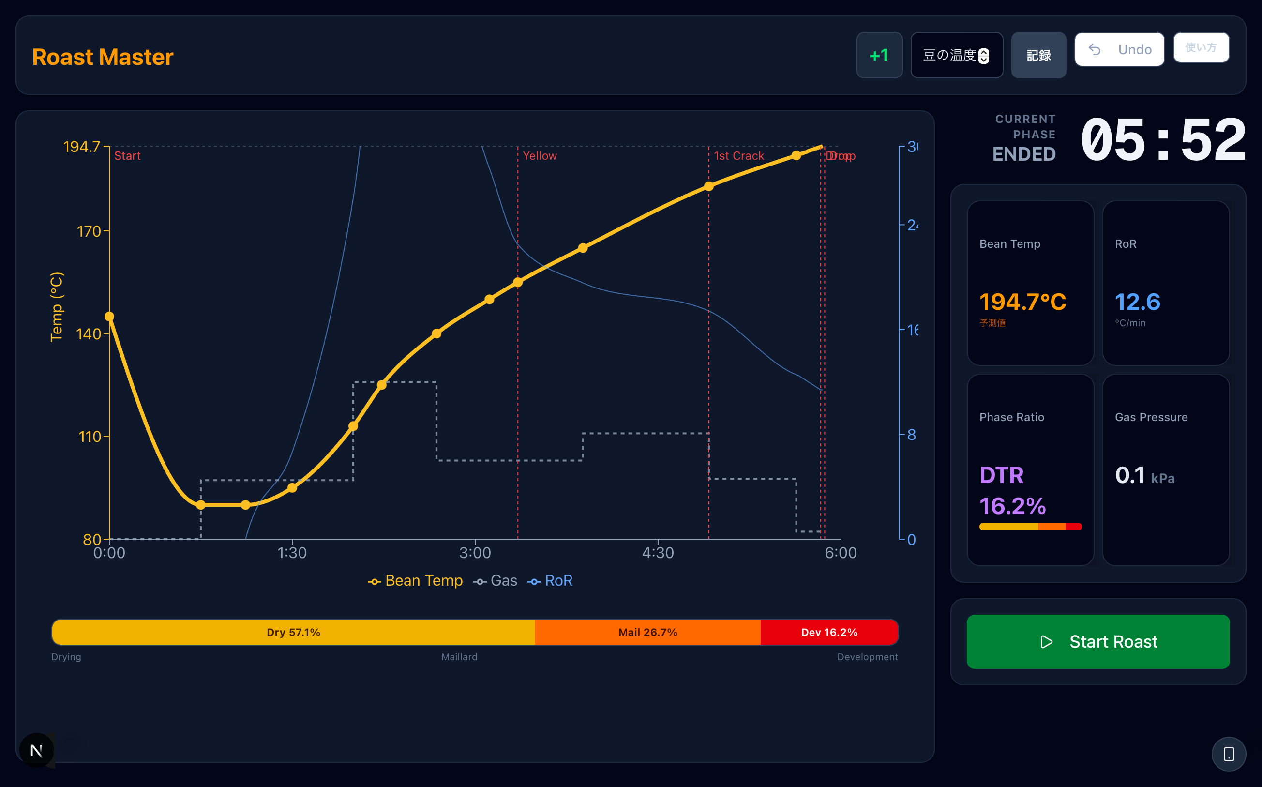
Task: Click the Mail 26.7% phase segment
Action: [x=647, y=632]
